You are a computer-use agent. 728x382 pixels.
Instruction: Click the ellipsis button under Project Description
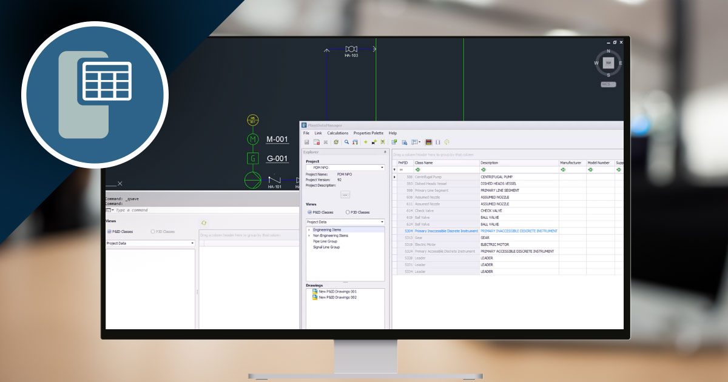345,195
